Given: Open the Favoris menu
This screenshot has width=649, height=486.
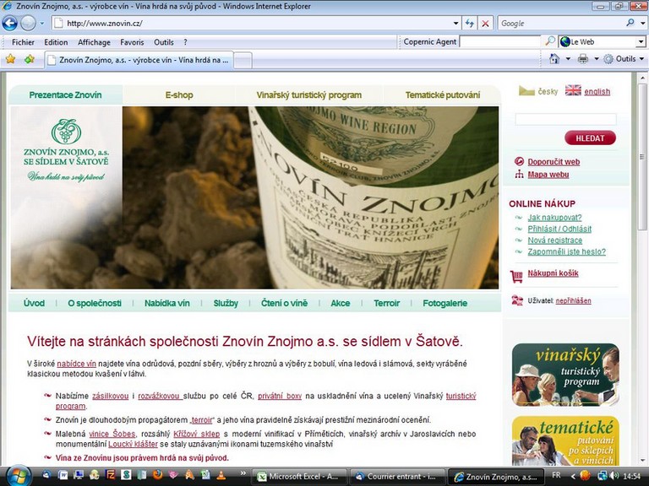Looking at the screenshot, I should [132, 42].
